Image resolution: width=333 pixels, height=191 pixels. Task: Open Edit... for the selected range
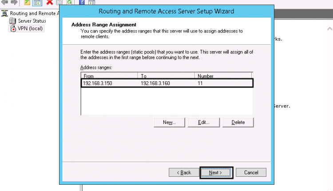pos(203,122)
